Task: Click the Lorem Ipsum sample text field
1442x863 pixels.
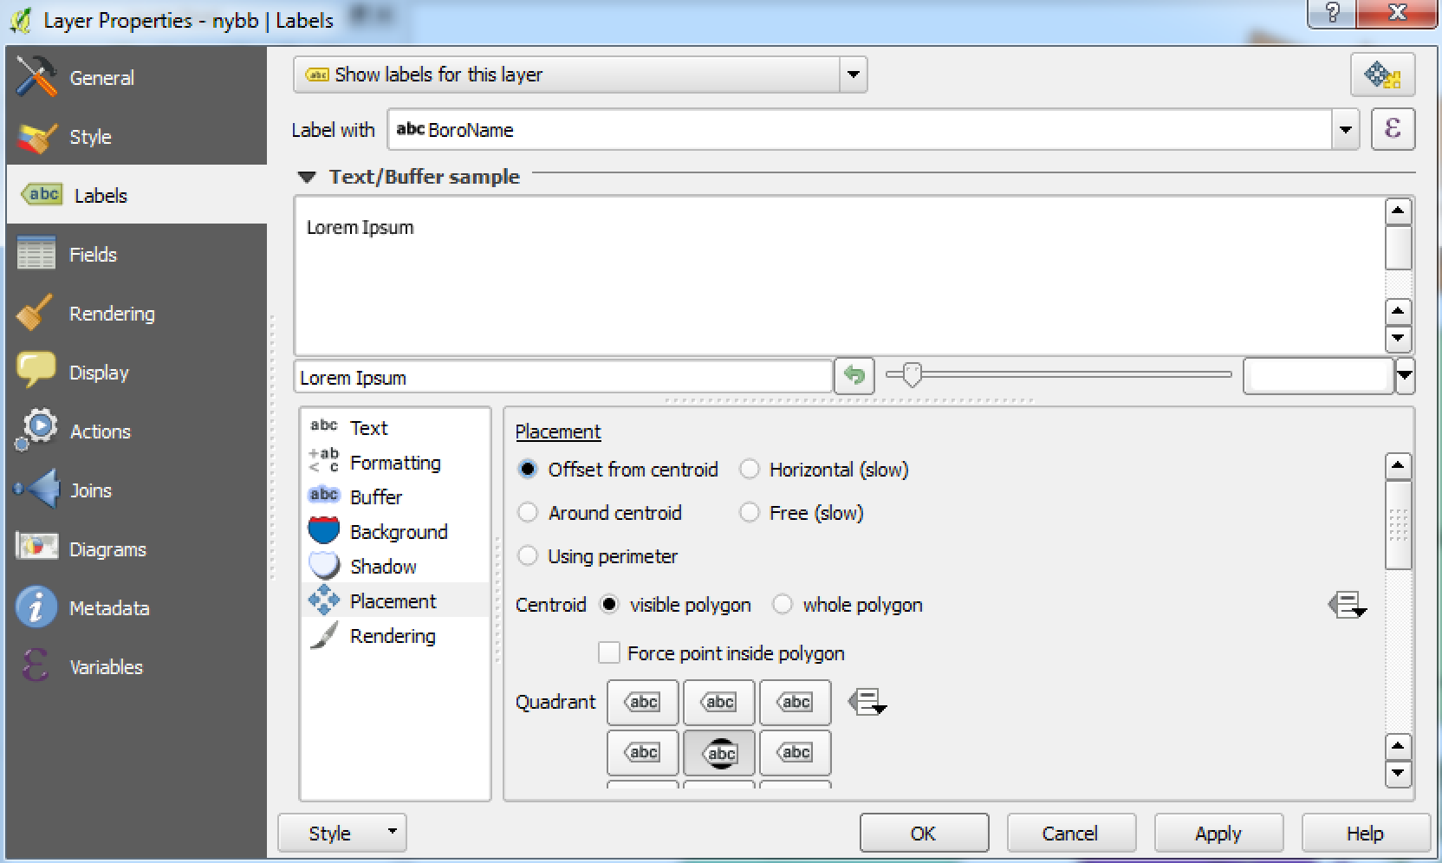Action: tap(563, 378)
